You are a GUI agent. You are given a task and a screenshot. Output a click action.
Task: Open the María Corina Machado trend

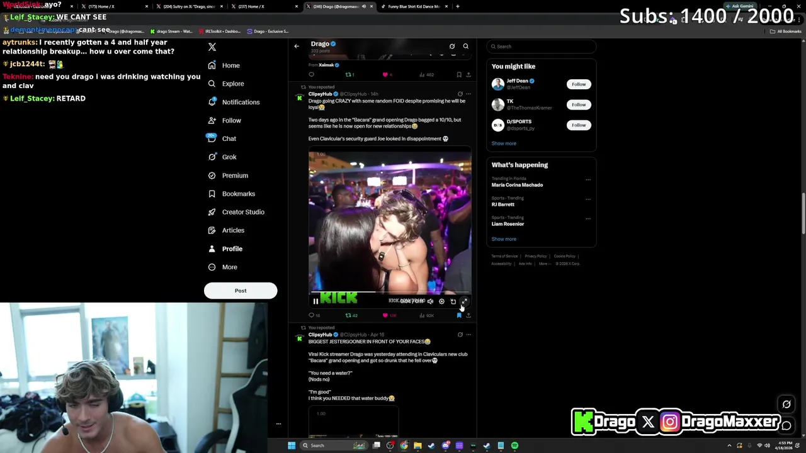517,185
